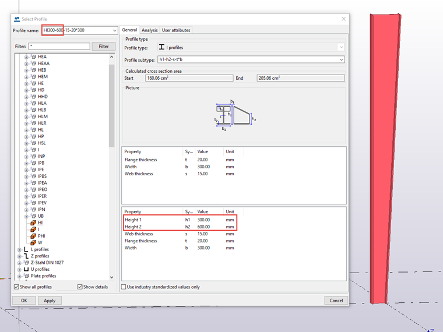The image size is (443, 332).
Task: Click the I profiles type icon
Action: point(161,47)
